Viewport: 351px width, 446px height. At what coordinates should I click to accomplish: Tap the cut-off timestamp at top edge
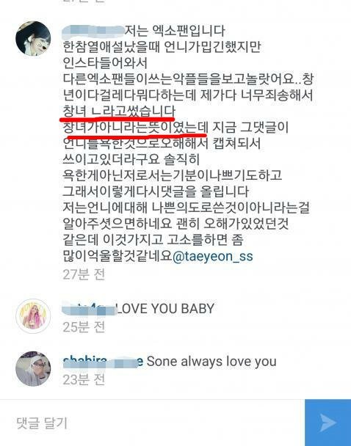[84, 1]
